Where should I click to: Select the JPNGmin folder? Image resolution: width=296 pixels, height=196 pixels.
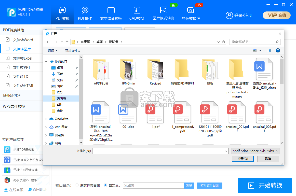click(x=128, y=72)
